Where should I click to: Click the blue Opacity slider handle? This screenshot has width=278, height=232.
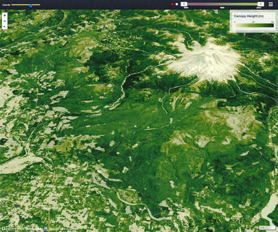click(31, 6)
